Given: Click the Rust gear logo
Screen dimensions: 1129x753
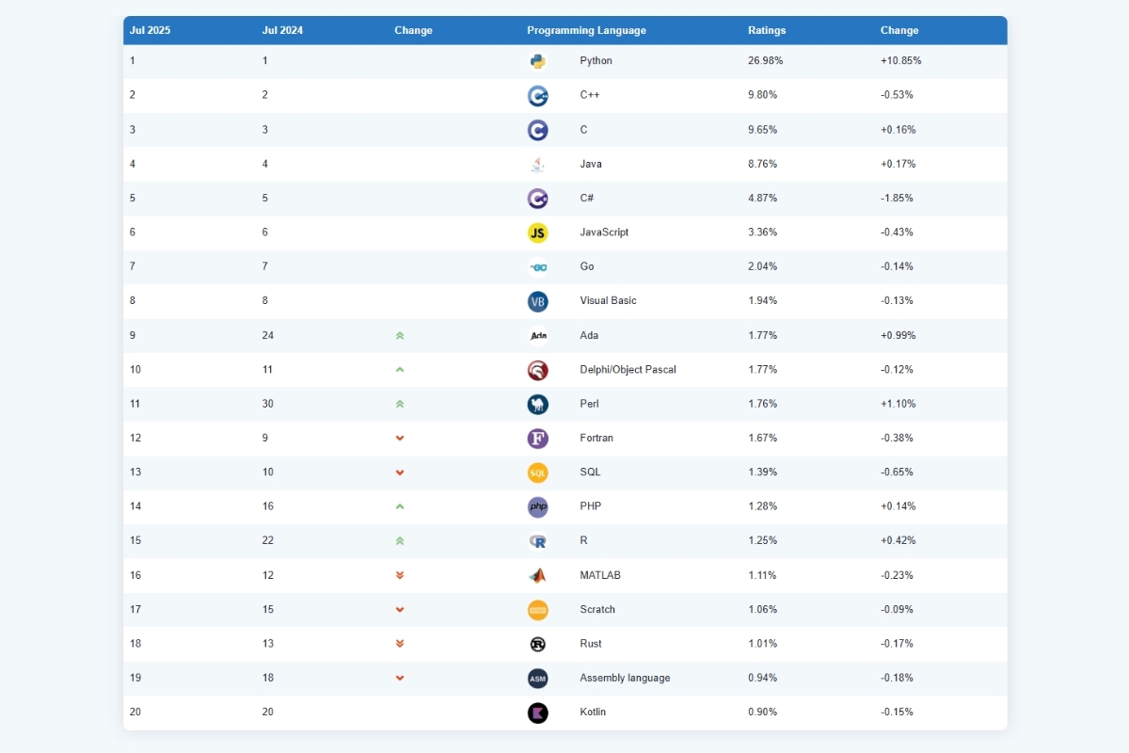Looking at the screenshot, I should [537, 644].
